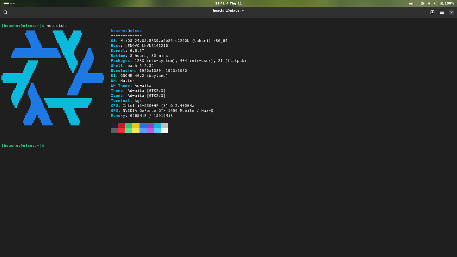Click the WM Theme line Adwaita
This screenshot has width=457, height=257.
click(131, 86)
